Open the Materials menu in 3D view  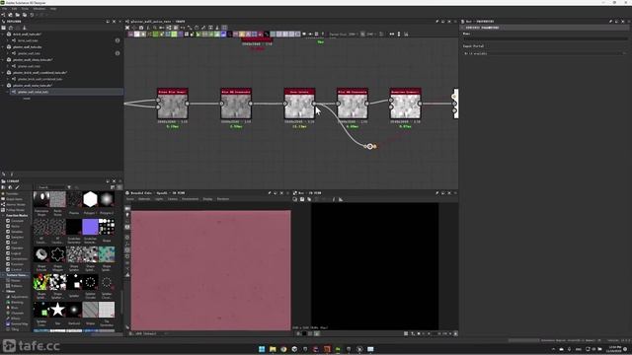[x=144, y=199]
